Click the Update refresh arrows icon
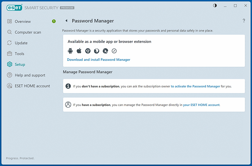The image size is (252, 166). [10, 43]
